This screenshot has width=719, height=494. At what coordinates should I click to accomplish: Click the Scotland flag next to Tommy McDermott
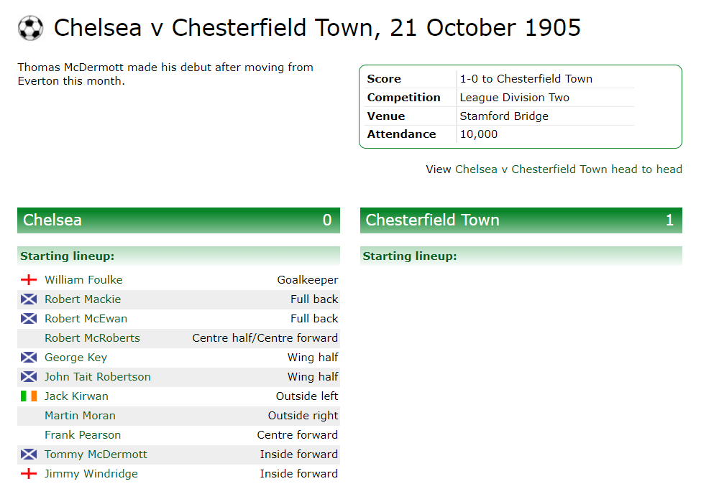point(29,455)
